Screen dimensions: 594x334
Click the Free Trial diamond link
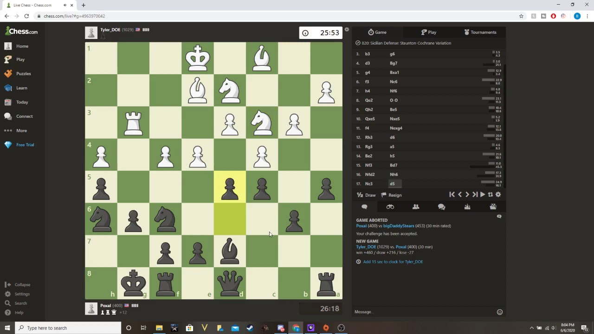click(x=19, y=145)
